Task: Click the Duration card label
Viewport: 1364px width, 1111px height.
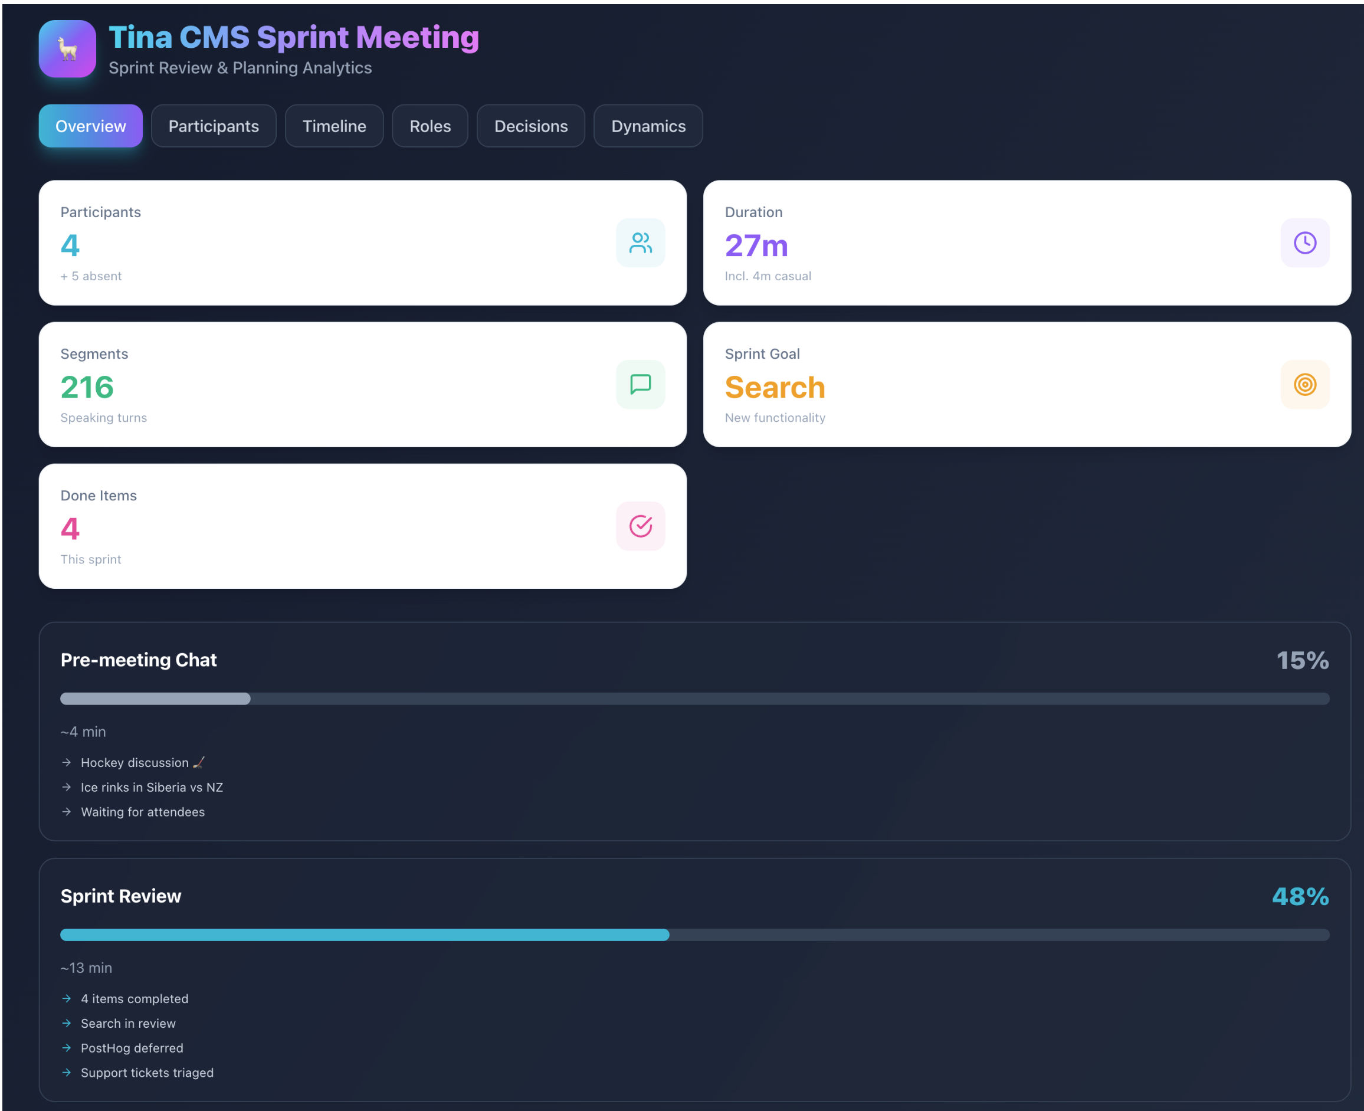Action: pyautogui.click(x=753, y=212)
